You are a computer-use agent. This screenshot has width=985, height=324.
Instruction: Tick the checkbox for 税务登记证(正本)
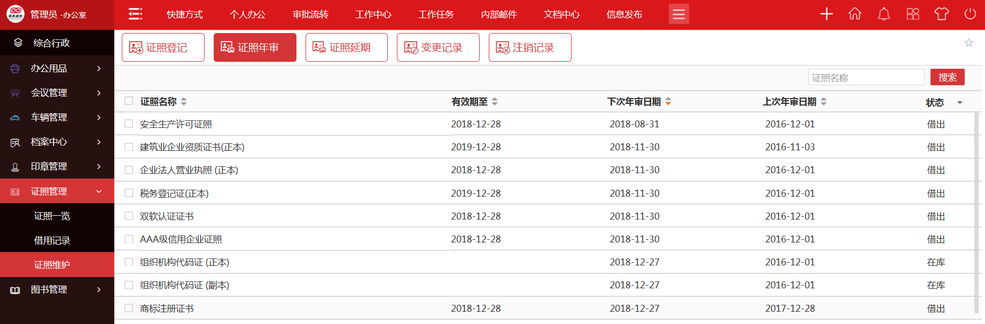[129, 193]
